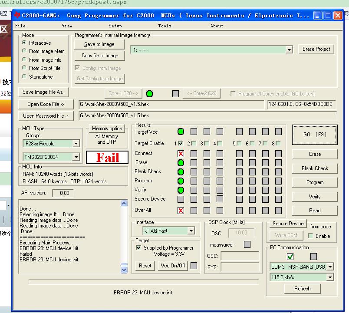Image resolution: width=349 pixels, height=313 pixels.
Task: Click the log scroll down arrow
Action: 124,270
